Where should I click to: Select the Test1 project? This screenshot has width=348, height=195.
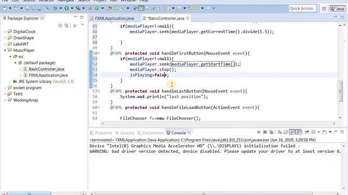tap(18, 94)
